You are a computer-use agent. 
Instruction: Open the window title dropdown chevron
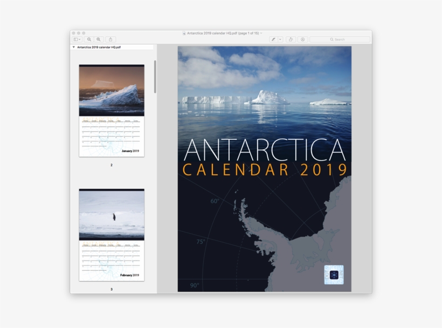pos(261,33)
